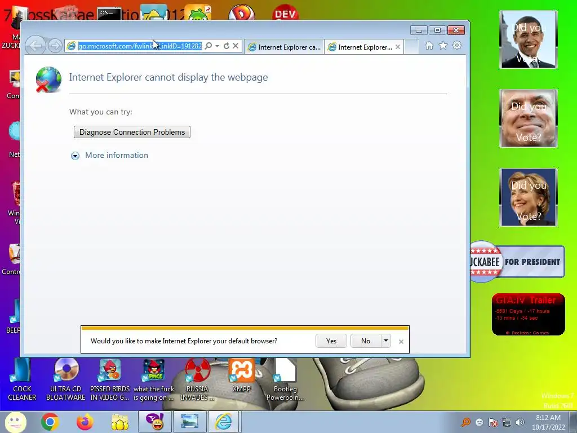Minimize the Internet Explorer window
Viewport: 577px width, 433px height.
419,30
